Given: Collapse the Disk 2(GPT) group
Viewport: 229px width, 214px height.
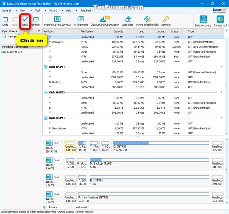Looking at the screenshot, I should point(222,92).
